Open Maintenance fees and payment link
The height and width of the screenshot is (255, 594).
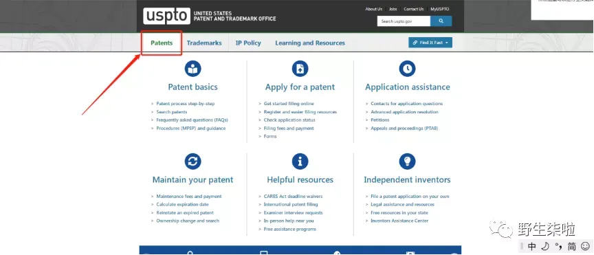coord(189,197)
